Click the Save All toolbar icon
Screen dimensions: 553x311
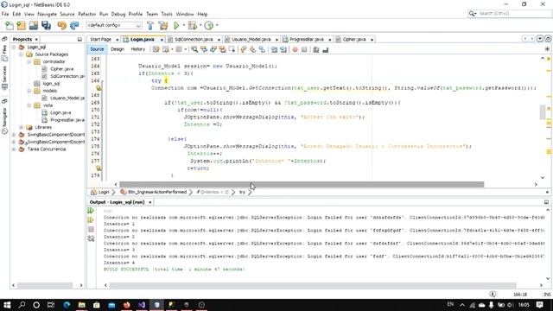pos(46,25)
